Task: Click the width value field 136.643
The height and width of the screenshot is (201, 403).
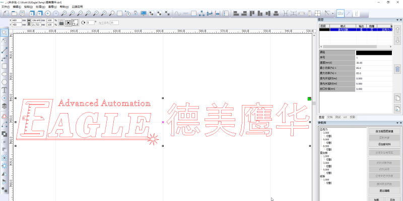Action: pos(36,20)
